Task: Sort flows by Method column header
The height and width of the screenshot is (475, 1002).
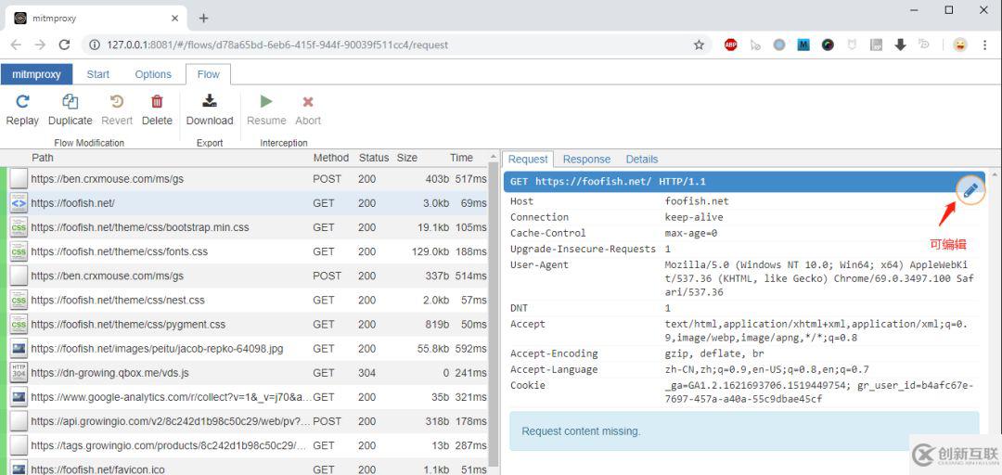Action: coord(331,158)
